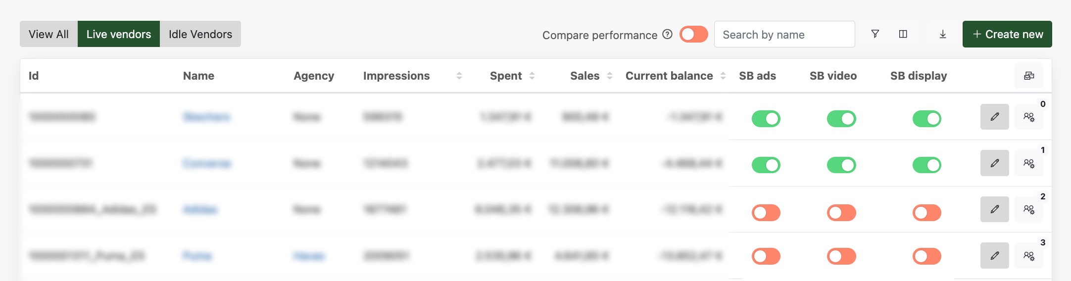Disable SB ads in the first row
The height and width of the screenshot is (281, 1071).
[x=766, y=119]
